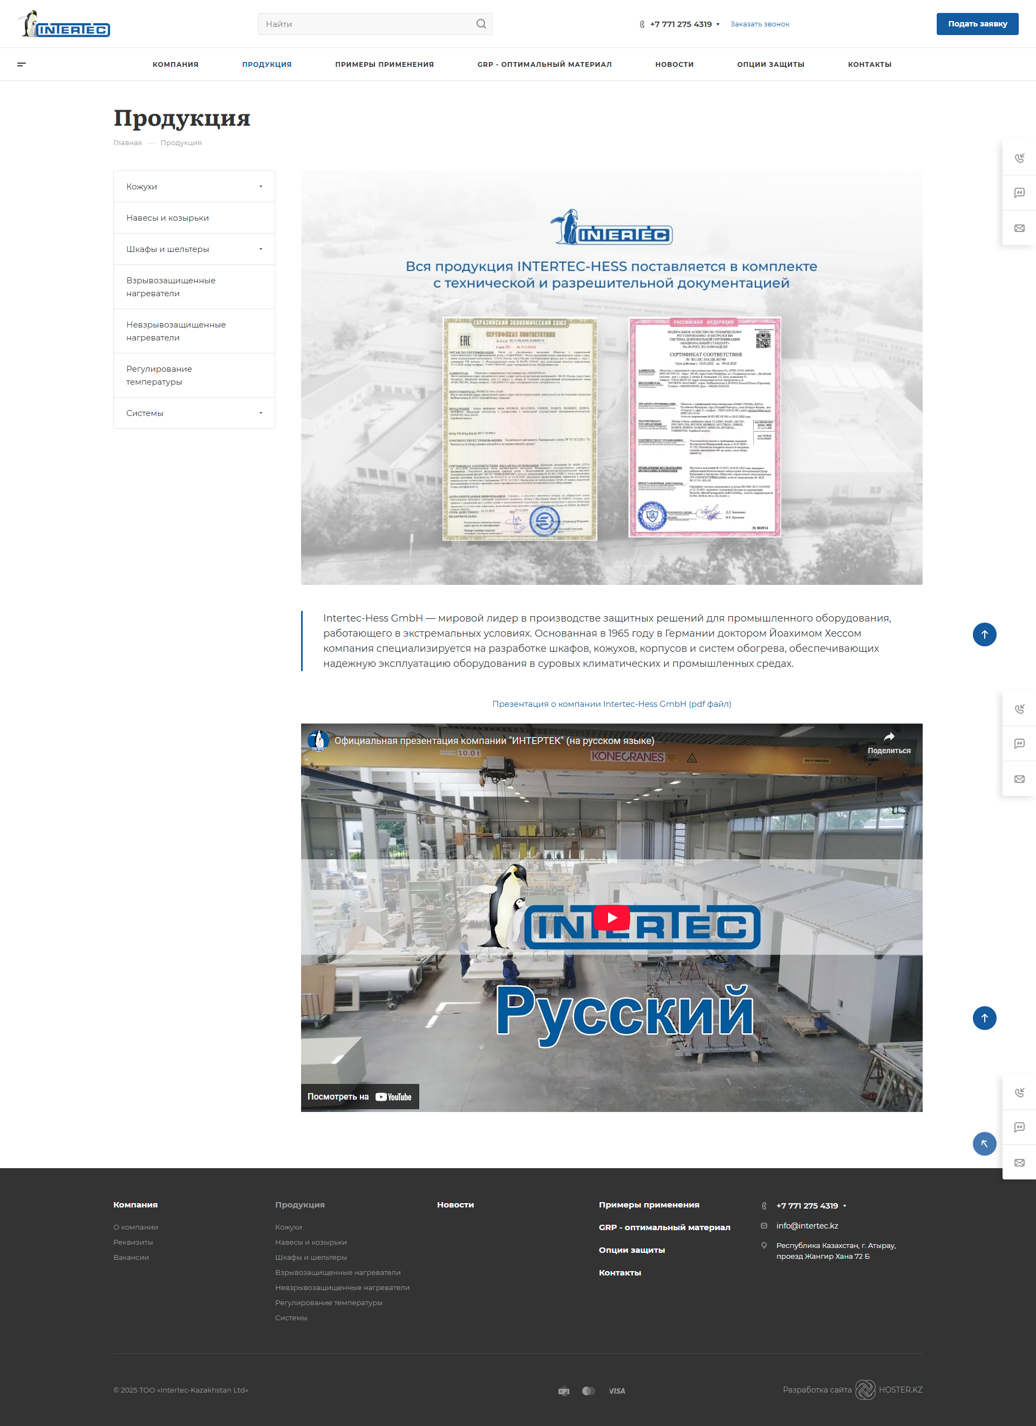Click the Intertec penguin logo in the header
Viewport: 1036px width, 1426px height.
pos(64,24)
